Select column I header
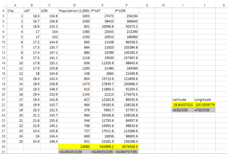 (182, 5)
